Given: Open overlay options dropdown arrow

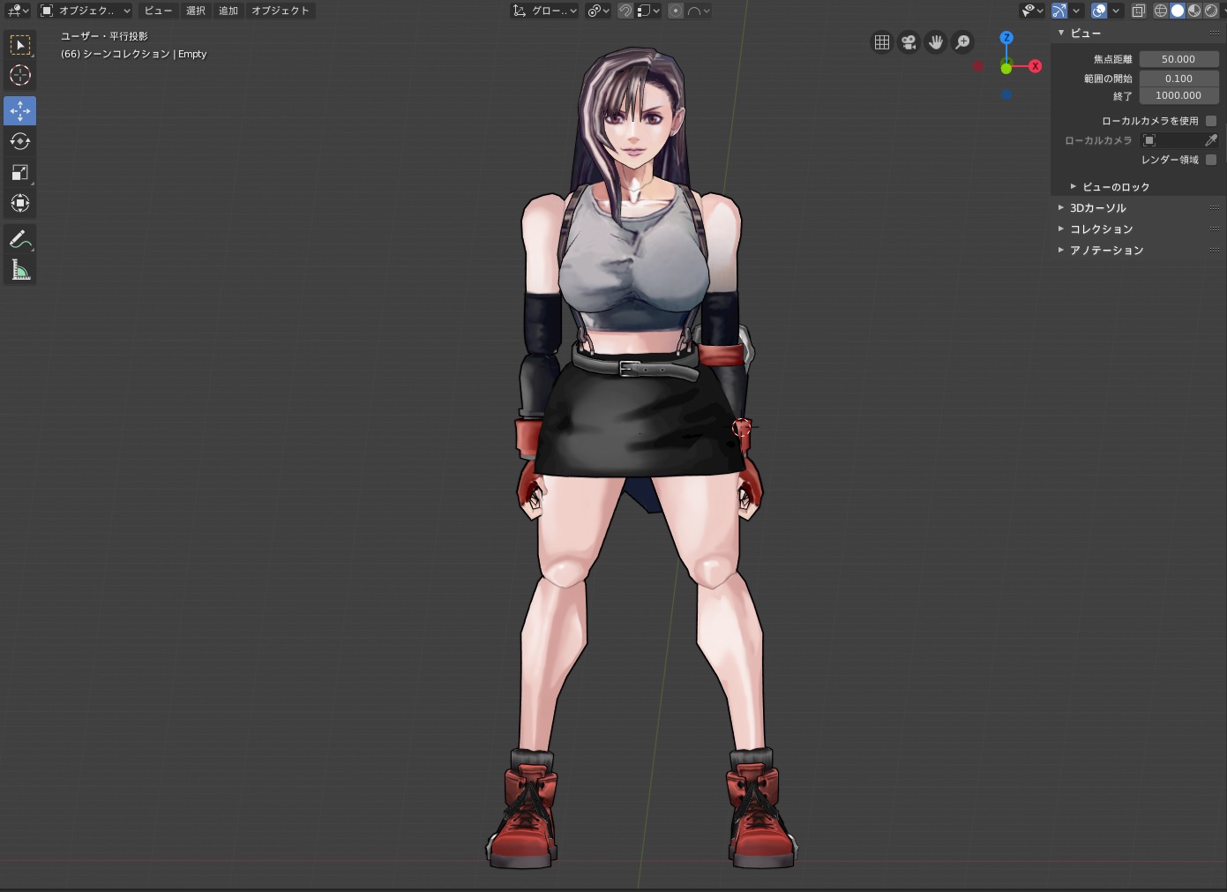Looking at the screenshot, I should tap(1116, 11).
